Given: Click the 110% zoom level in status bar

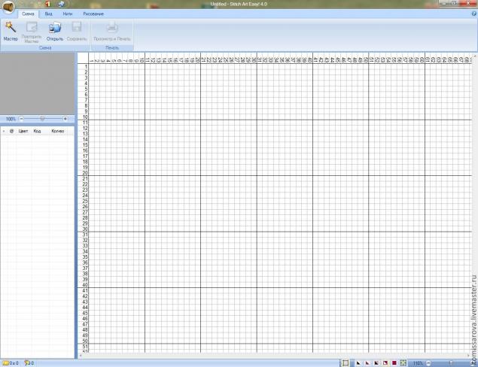Looking at the screenshot, I should (418, 363).
